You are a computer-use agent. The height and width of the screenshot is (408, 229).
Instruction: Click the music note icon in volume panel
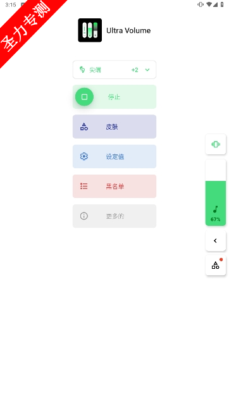pos(216,209)
